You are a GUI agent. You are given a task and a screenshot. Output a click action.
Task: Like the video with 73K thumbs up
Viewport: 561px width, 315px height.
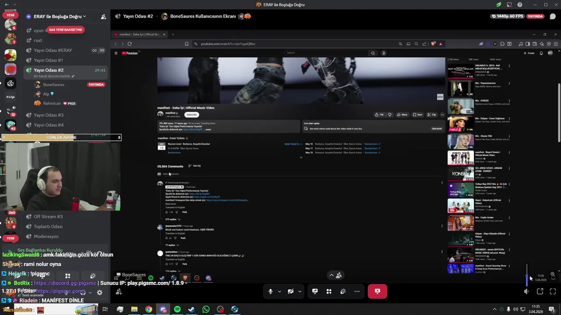click(379, 115)
